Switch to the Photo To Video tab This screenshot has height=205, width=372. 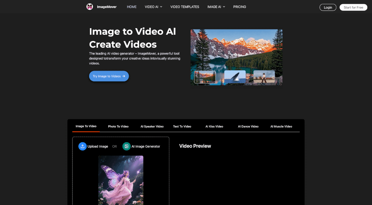pyautogui.click(x=118, y=126)
